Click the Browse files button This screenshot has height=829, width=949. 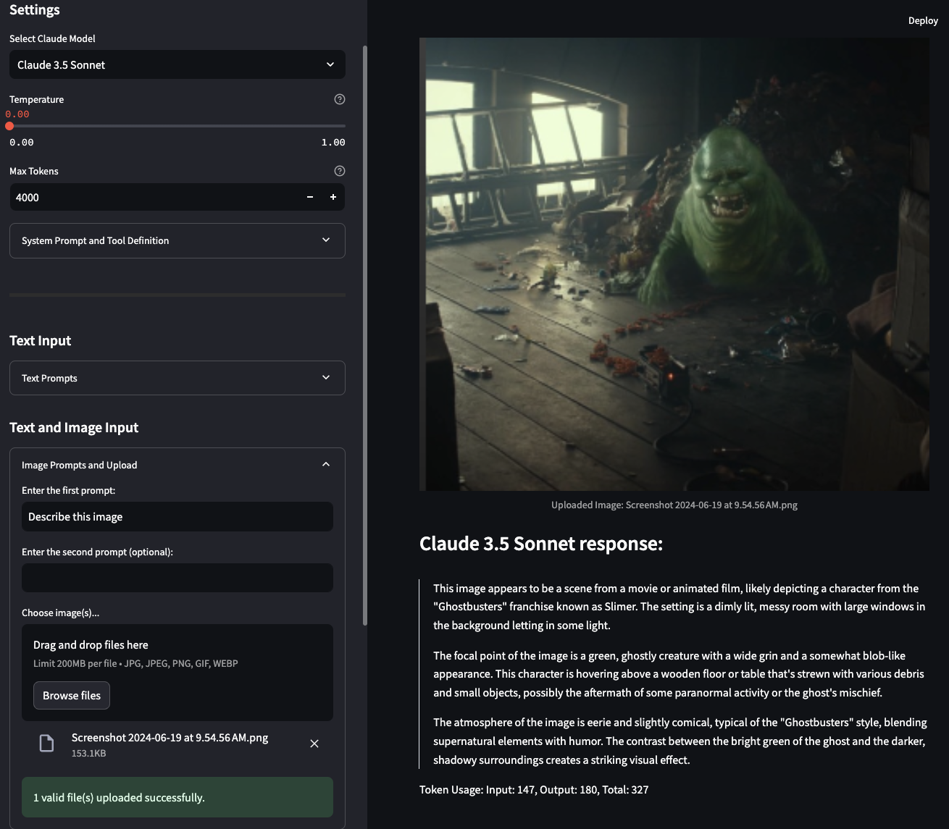click(x=72, y=695)
